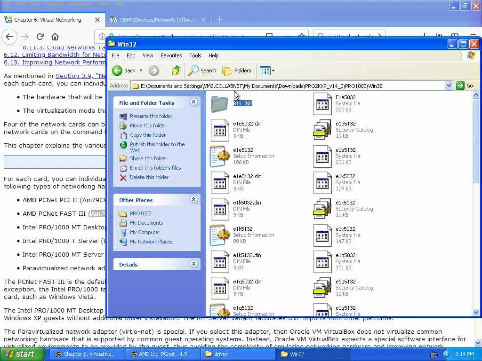The height and width of the screenshot is (361, 482).
Task: Go to My Documents in Other Places
Action: point(146,223)
